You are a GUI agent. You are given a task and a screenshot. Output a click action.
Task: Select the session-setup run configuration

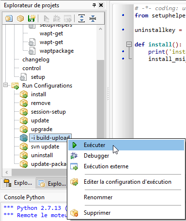point(48,112)
